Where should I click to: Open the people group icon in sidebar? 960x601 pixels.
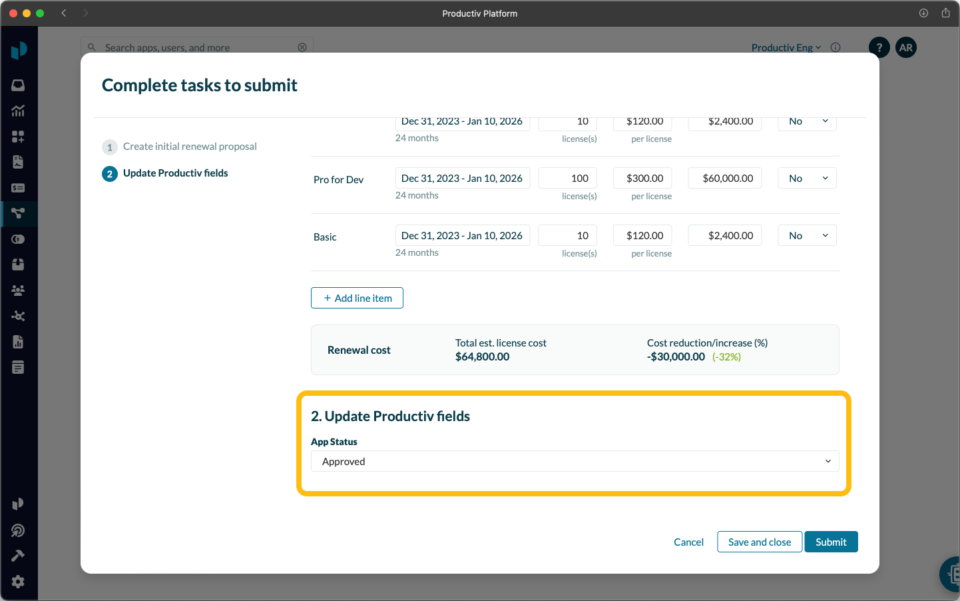tap(18, 291)
